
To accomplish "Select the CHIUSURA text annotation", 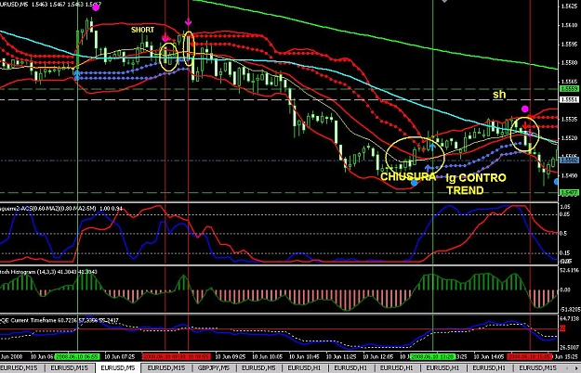I will click(408, 176).
